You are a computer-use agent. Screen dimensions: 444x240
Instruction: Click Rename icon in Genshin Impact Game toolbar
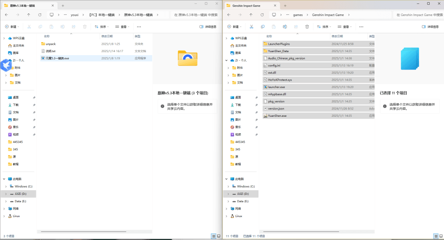285,26
